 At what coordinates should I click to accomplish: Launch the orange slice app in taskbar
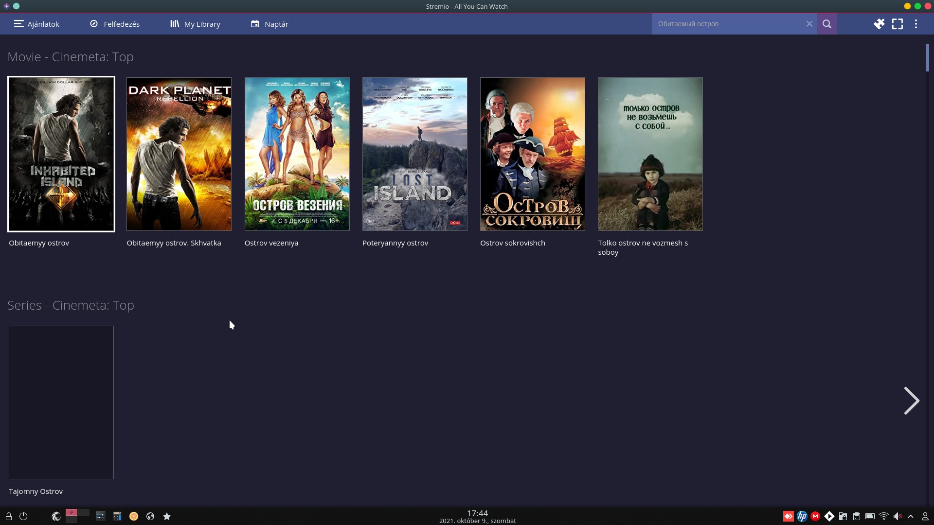click(x=134, y=516)
